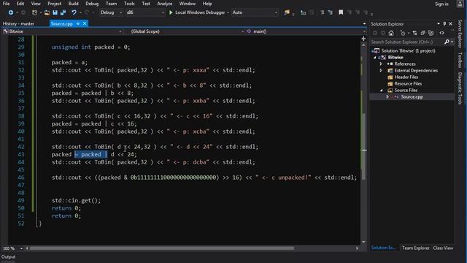Toggle Show All Files icon in Solution Explorer
467x263 pixels.
(431, 33)
